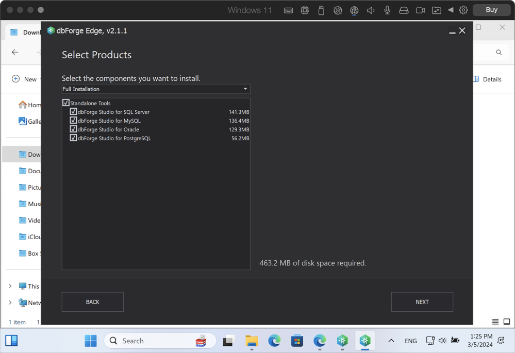The image size is (515, 353).
Task: Click the back arrow in File Explorer
Action: coord(15,52)
